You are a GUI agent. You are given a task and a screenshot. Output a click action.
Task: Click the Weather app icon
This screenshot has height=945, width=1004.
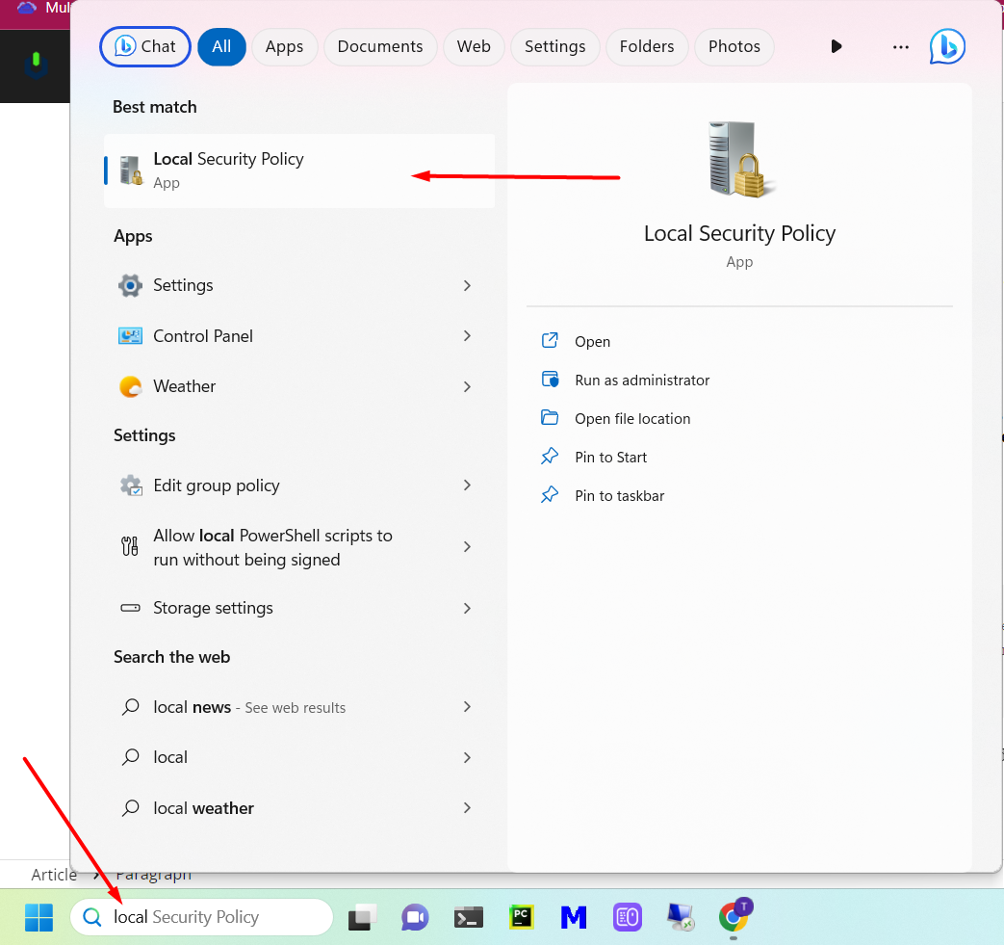(x=130, y=385)
